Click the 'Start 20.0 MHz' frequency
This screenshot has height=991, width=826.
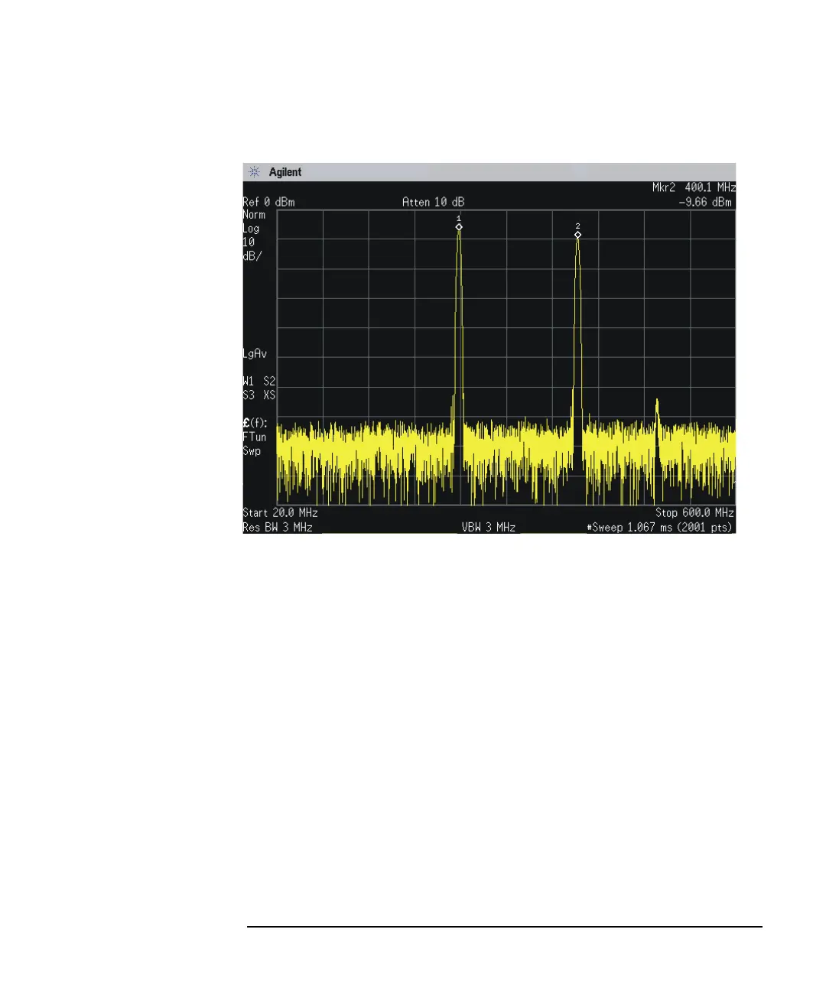click(281, 512)
